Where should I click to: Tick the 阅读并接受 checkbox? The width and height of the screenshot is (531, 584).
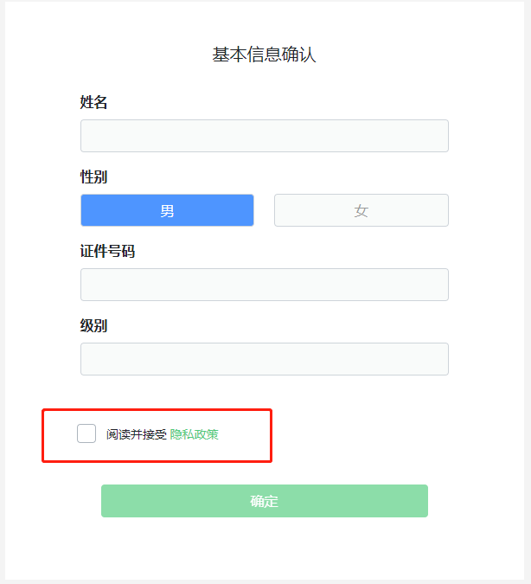[x=86, y=433]
